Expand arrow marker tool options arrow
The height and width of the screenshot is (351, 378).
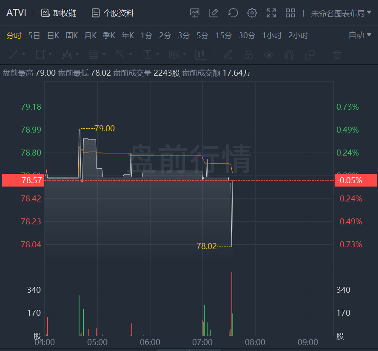131,54
